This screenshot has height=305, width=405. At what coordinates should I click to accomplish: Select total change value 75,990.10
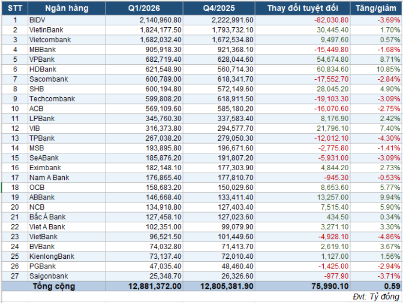302,286
